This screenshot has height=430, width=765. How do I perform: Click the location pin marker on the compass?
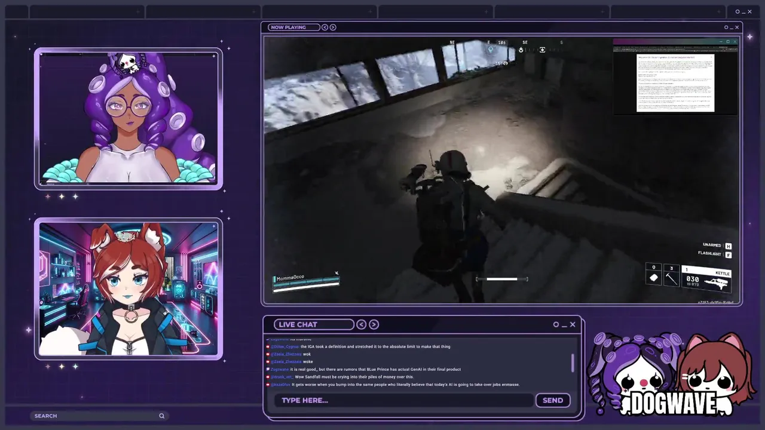click(491, 50)
